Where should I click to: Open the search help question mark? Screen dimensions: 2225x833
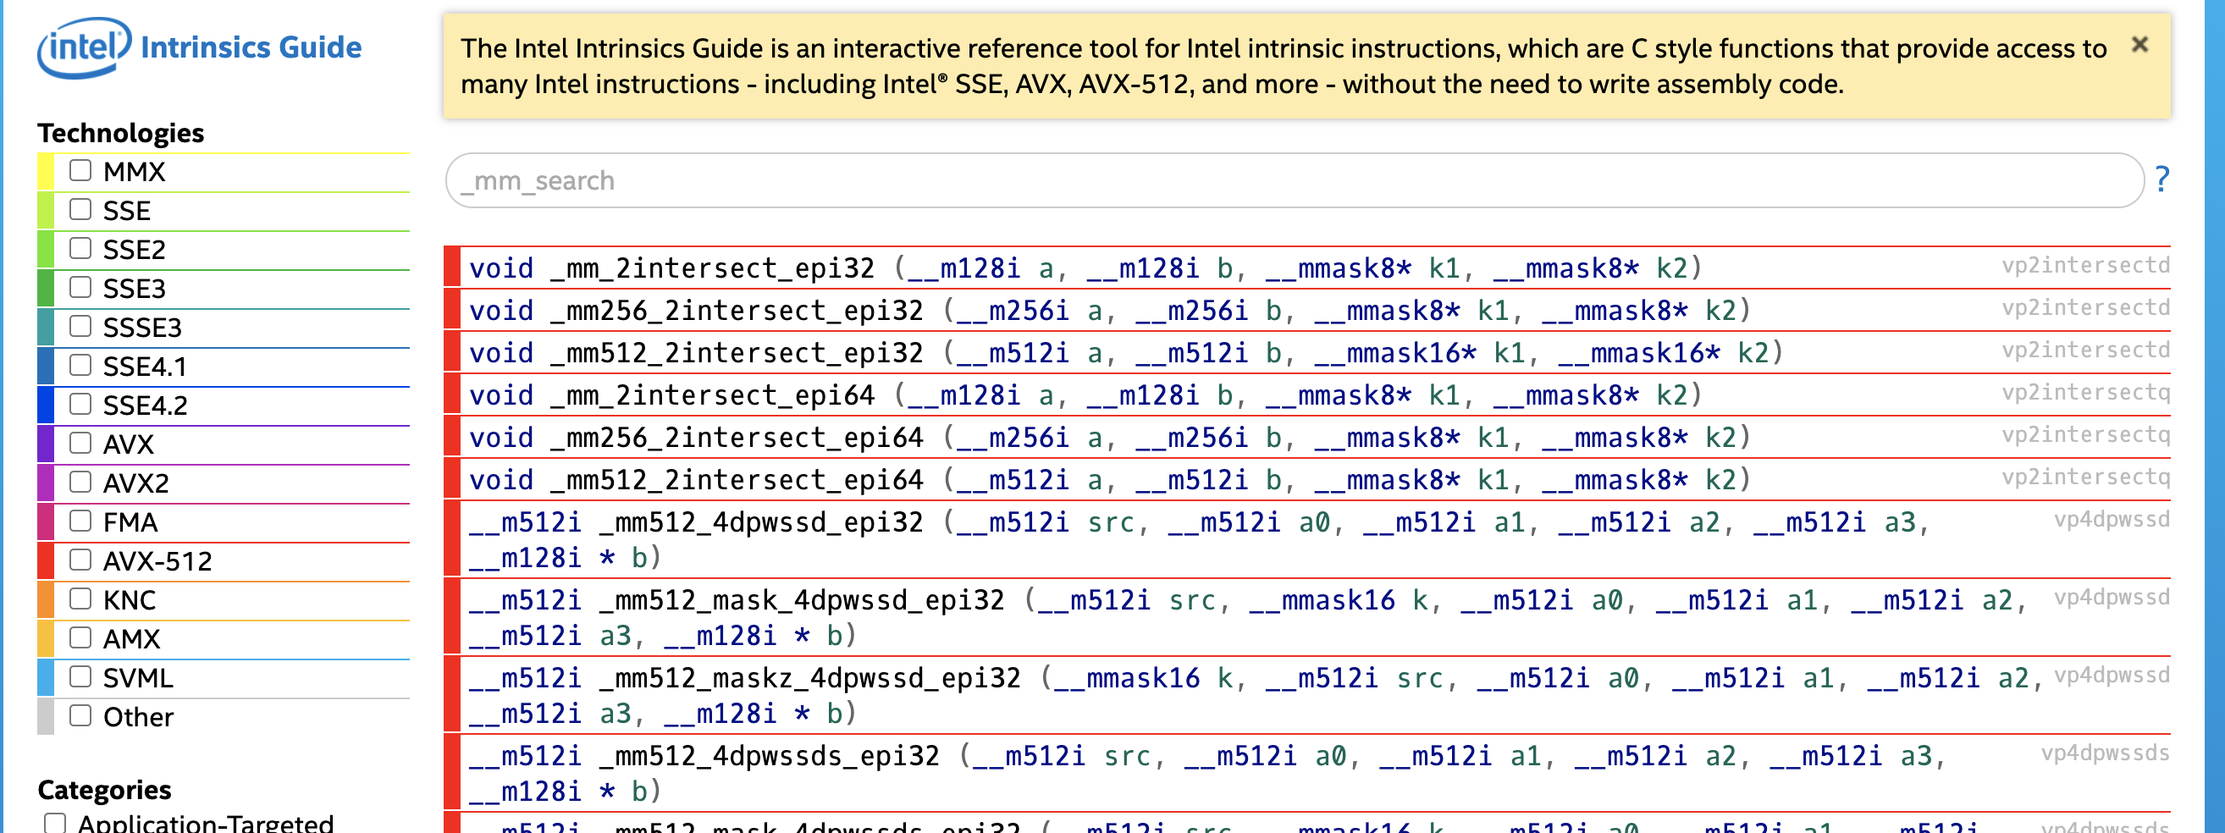[x=2162, y=179]
